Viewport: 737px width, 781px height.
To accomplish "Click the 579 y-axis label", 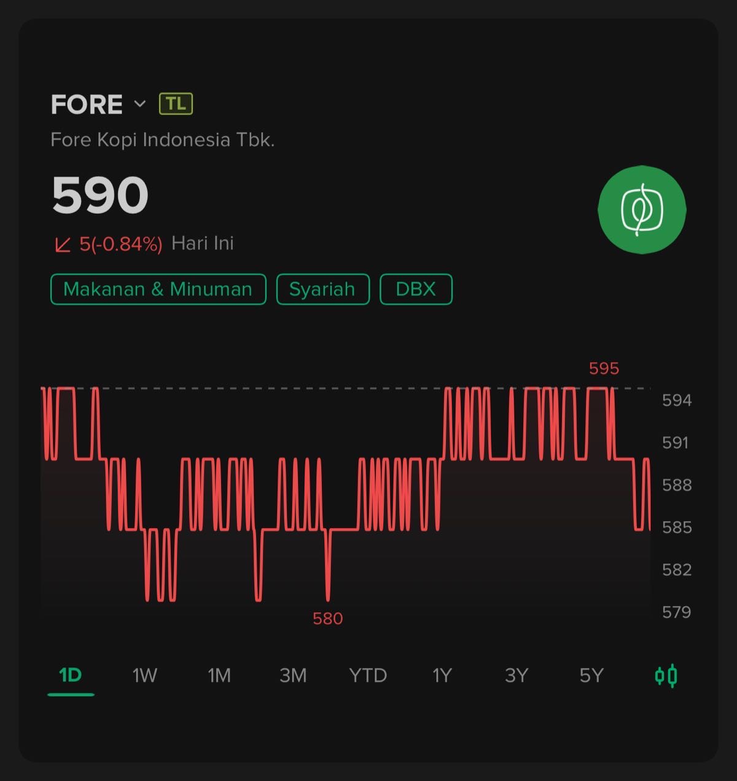I will 676,612.
